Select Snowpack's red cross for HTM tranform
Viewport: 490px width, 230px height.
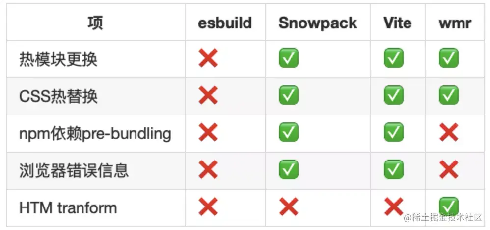[288, 207]
